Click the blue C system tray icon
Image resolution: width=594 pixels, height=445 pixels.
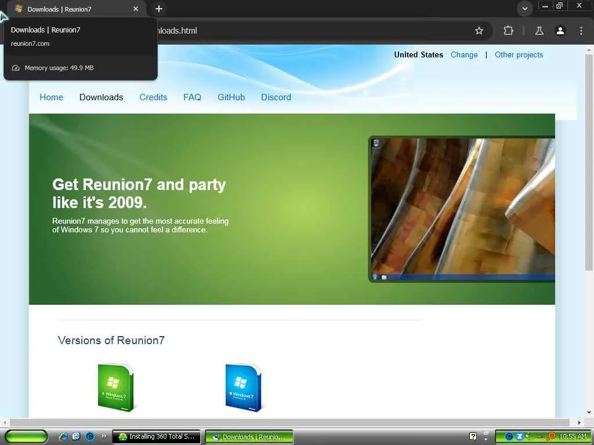coord(509,436)
